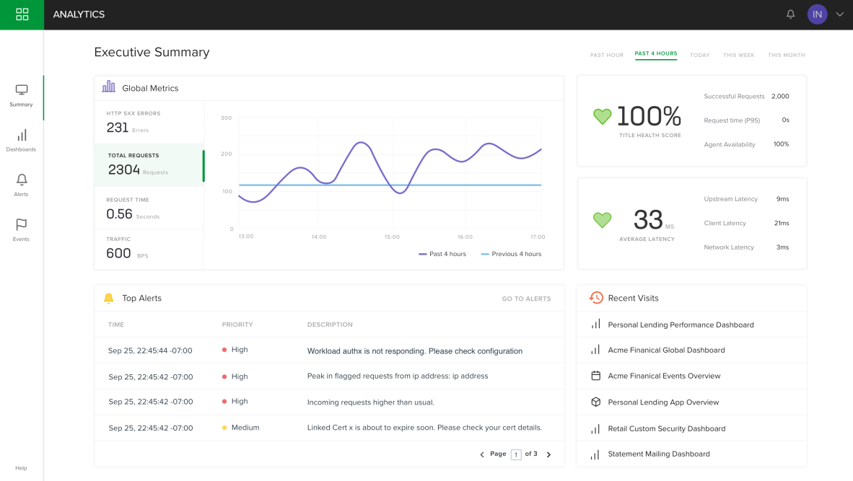The height and width of the screenshot is (481, 853).
Task: Switch to the Past Hour tab
Action: pyautogui.click(x=607, y=55)
